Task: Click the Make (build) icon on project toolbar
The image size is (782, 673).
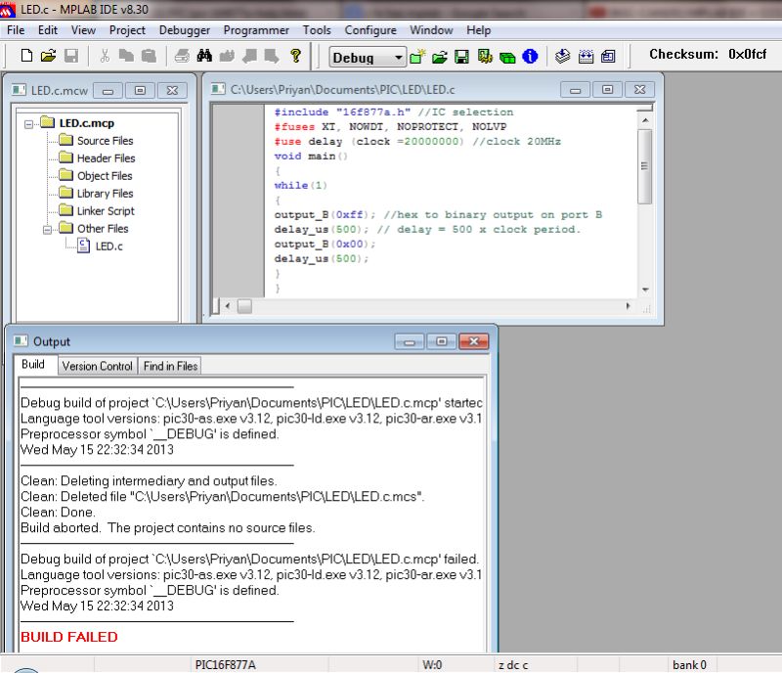Action: pos(486,57)
